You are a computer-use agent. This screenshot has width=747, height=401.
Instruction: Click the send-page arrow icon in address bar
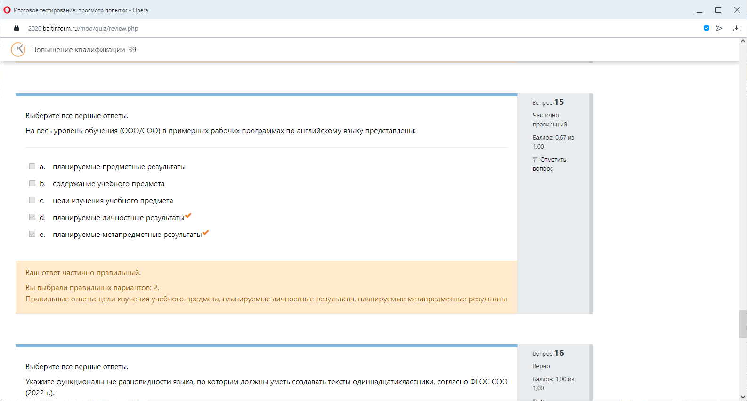719,28
